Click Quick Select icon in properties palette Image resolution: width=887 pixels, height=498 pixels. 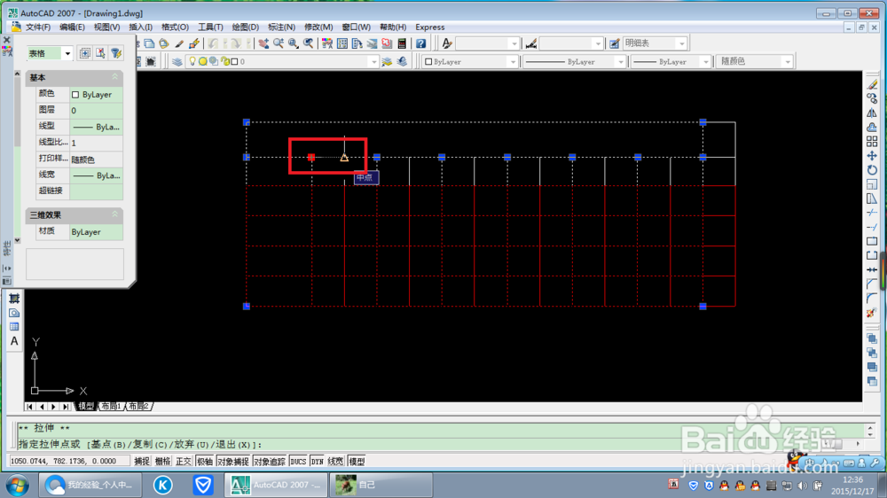(116, 53)
